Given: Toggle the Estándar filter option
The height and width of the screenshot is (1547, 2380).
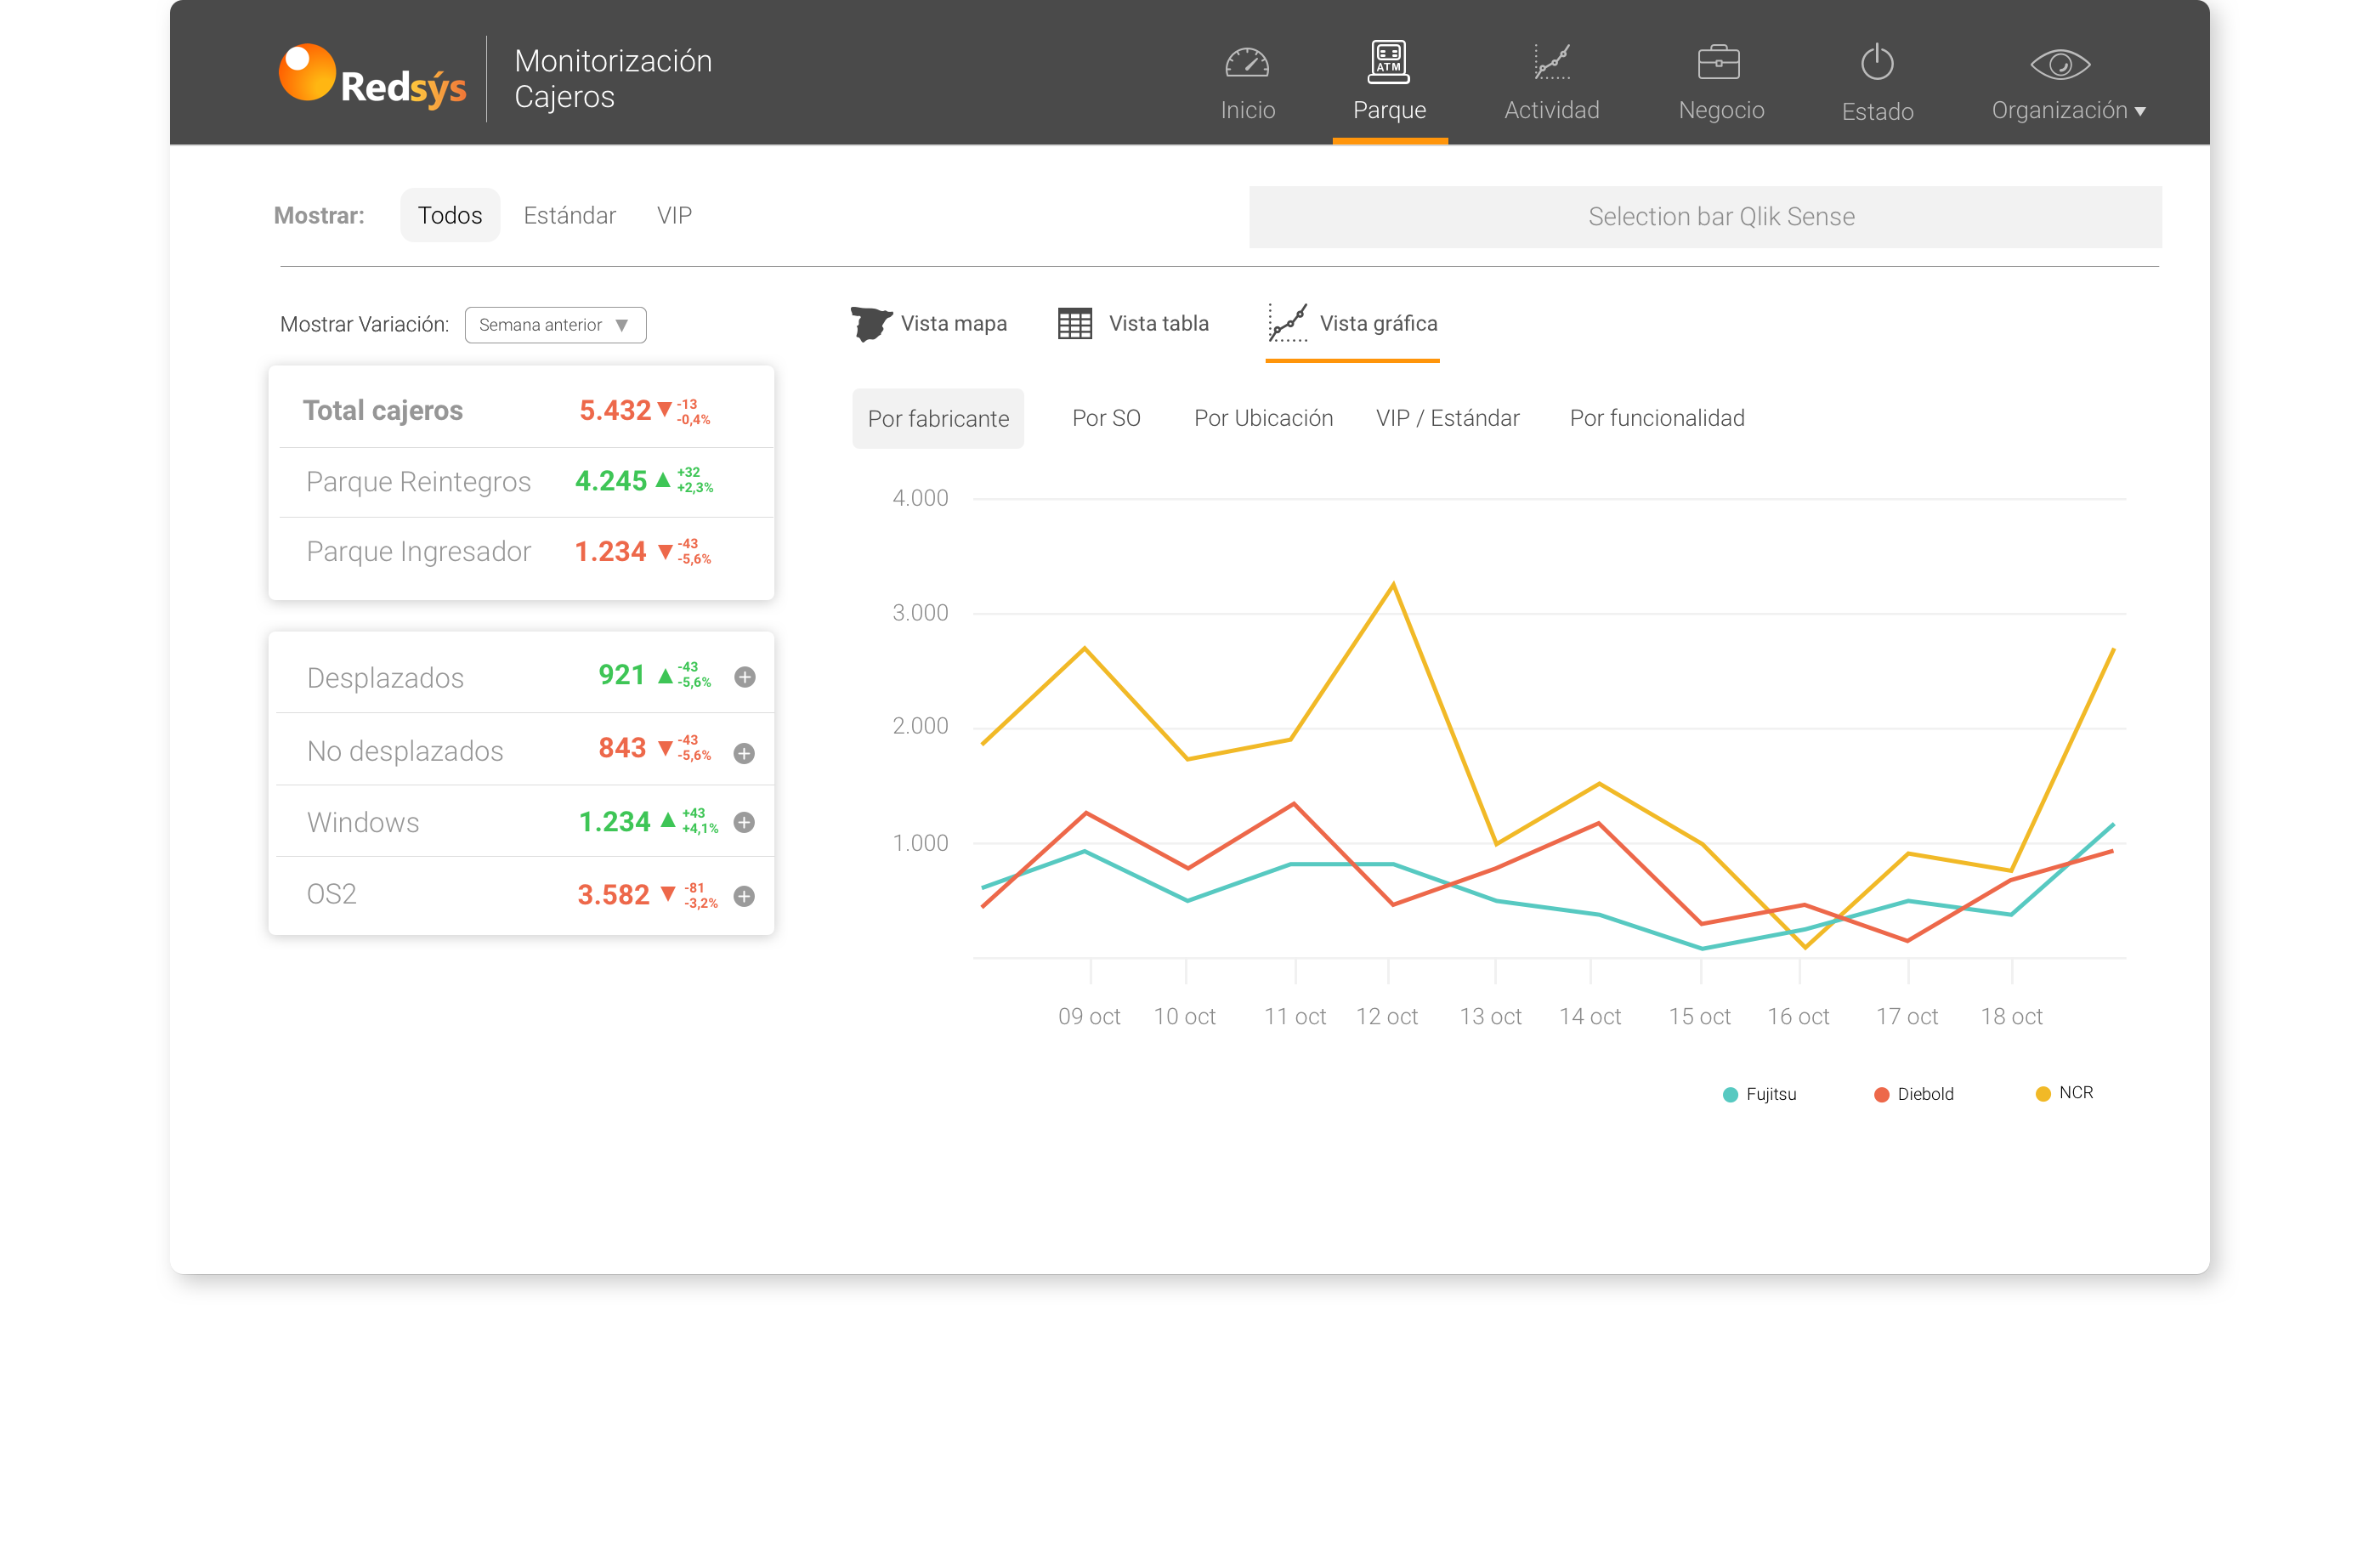Looking at the screenshot, I should point(569,215).
